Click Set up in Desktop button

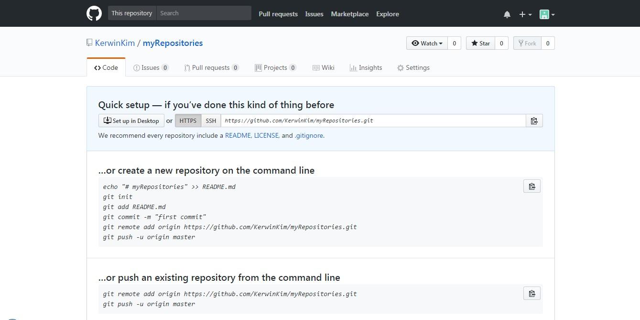coord(131,121)
